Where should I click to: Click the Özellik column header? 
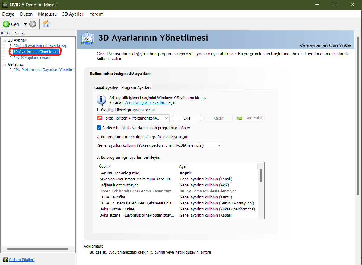[x=137, y=166]
